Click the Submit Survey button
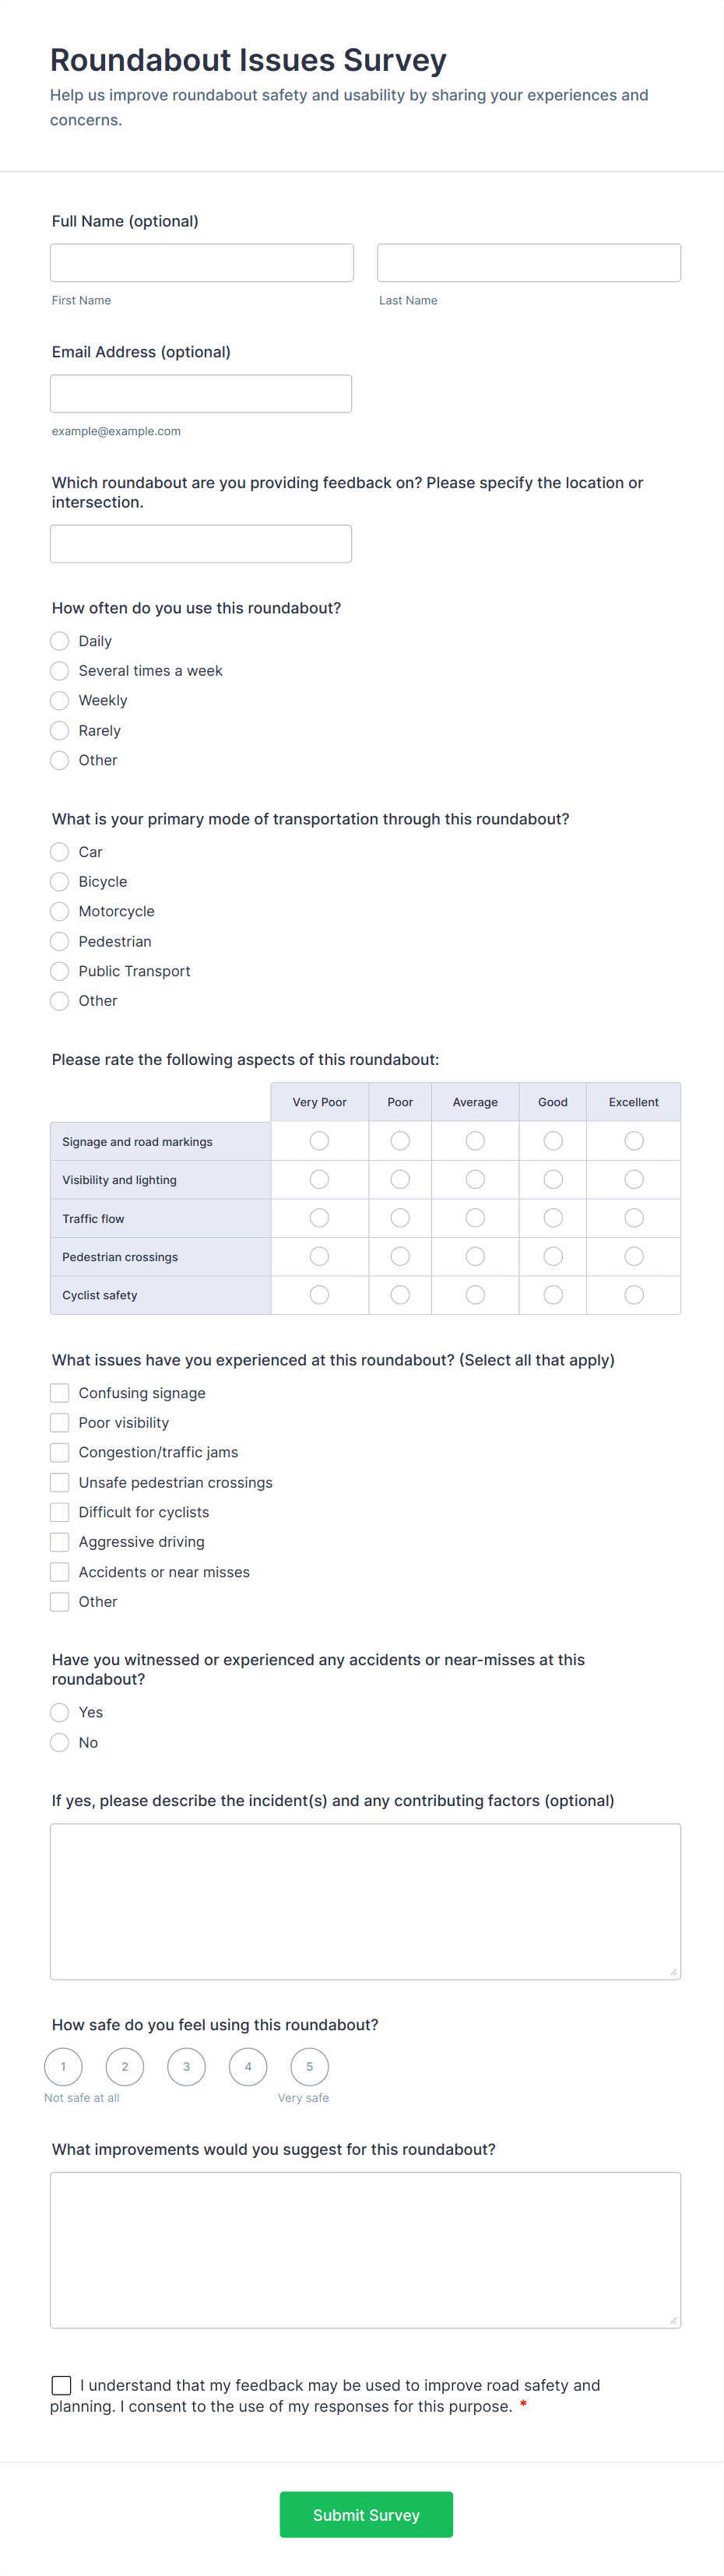 click(x=366, y=2514)
